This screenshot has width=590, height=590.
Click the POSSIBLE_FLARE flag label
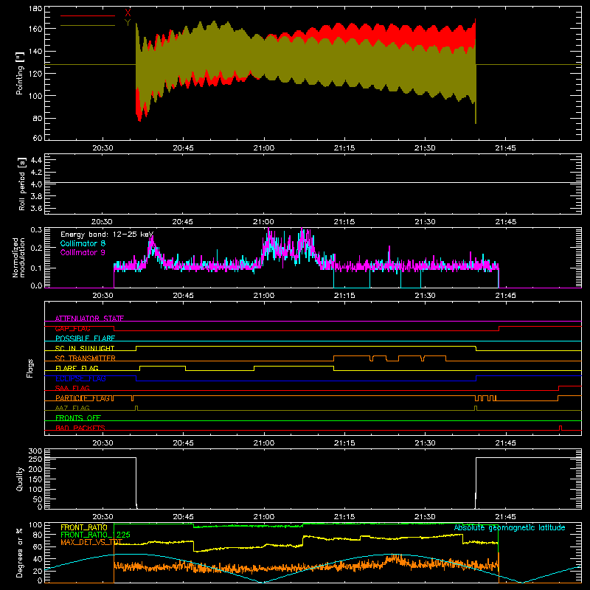(x=85, y=339)
